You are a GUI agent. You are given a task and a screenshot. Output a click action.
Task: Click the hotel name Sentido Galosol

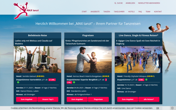click(29, 76)
